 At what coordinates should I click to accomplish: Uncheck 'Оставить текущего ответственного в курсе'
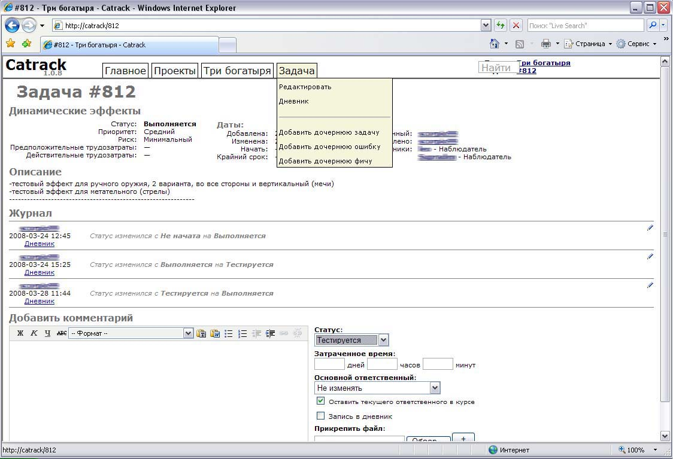click(321, 401)
